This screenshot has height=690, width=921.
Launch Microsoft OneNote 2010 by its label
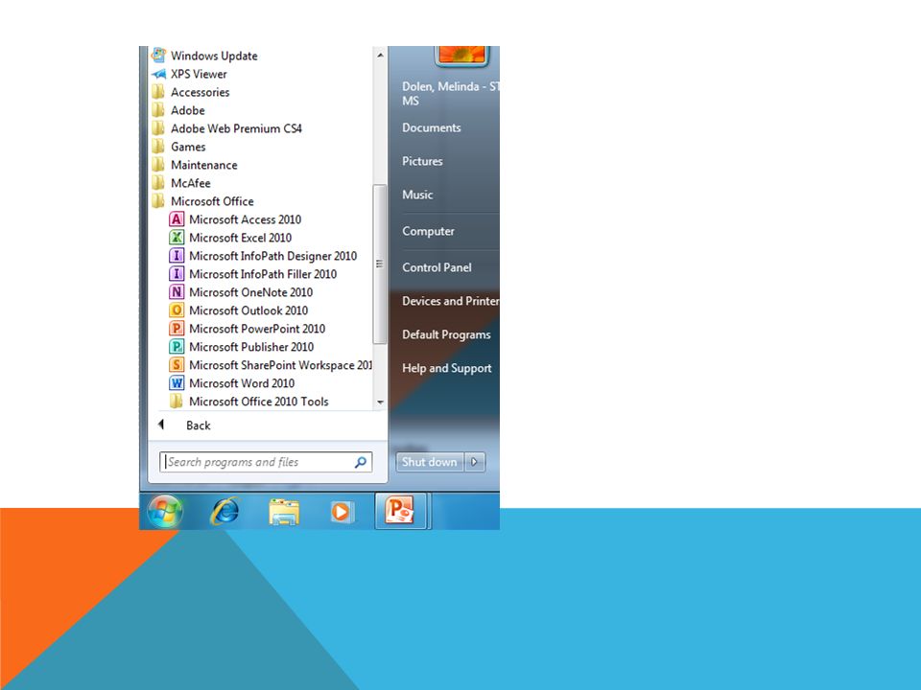tap(250, 292)
